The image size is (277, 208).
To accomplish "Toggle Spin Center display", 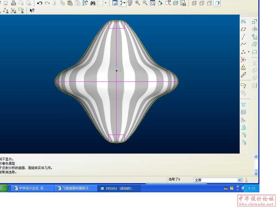I will 123,3.
